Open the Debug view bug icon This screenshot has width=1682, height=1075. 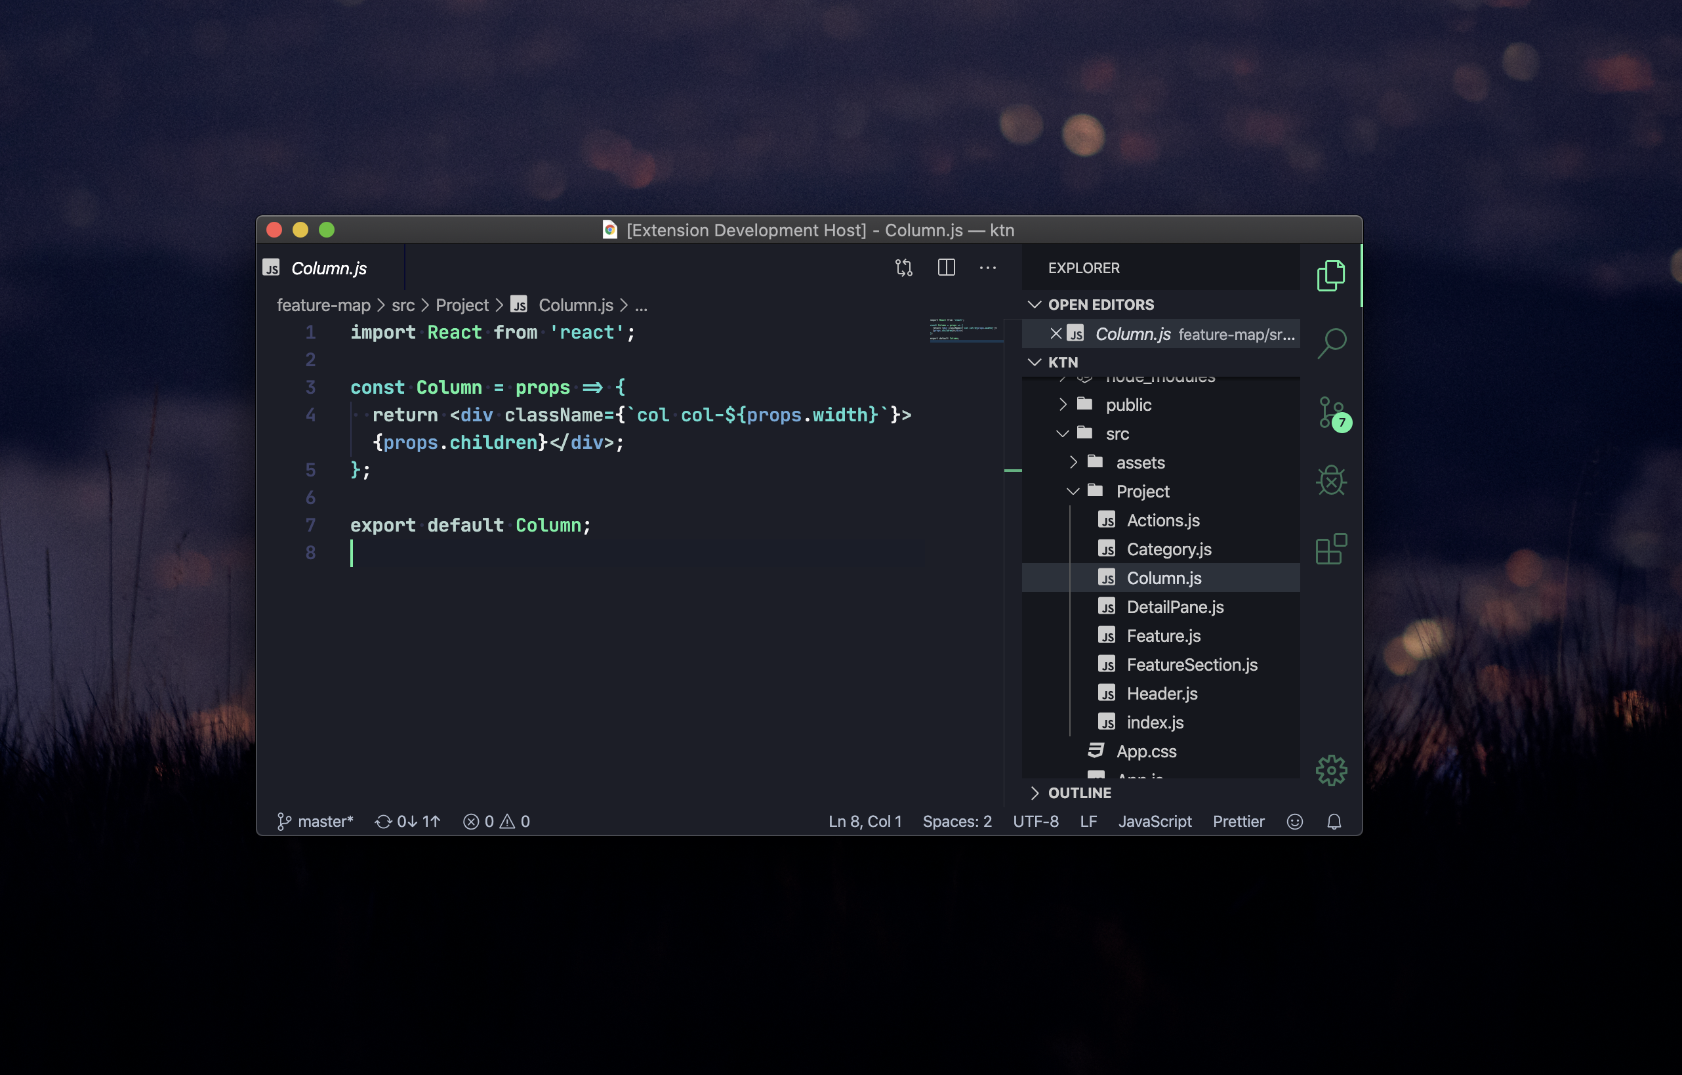tap(1331, 480)
